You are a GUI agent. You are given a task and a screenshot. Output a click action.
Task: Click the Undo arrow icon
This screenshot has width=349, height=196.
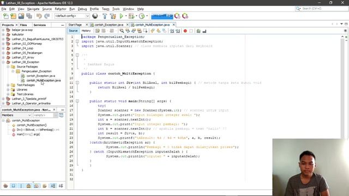point(39,16)
